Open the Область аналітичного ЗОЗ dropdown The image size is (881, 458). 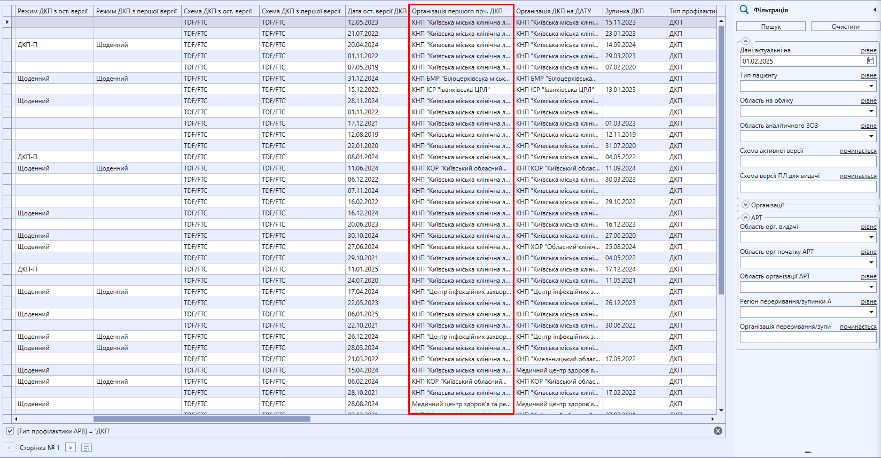click(x=871, y=136)
